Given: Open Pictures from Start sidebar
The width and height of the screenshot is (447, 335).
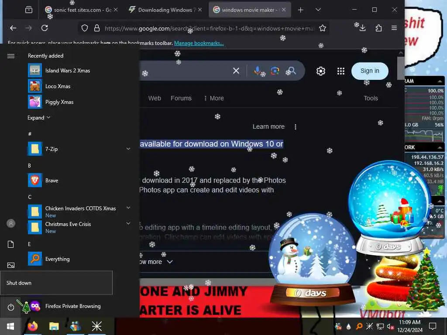Looking at the screenshot, I should 11,265.
